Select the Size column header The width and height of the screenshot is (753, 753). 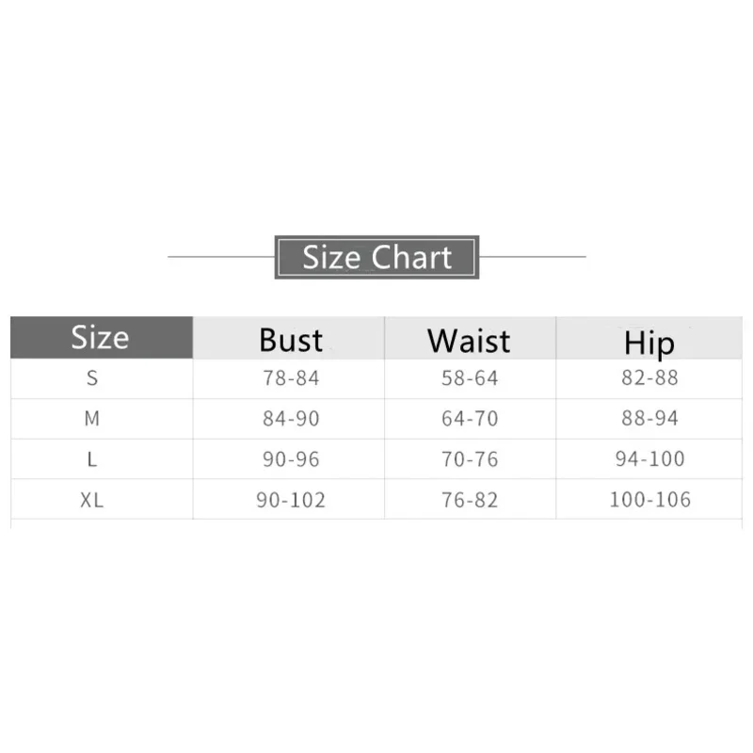pos(100,337)
